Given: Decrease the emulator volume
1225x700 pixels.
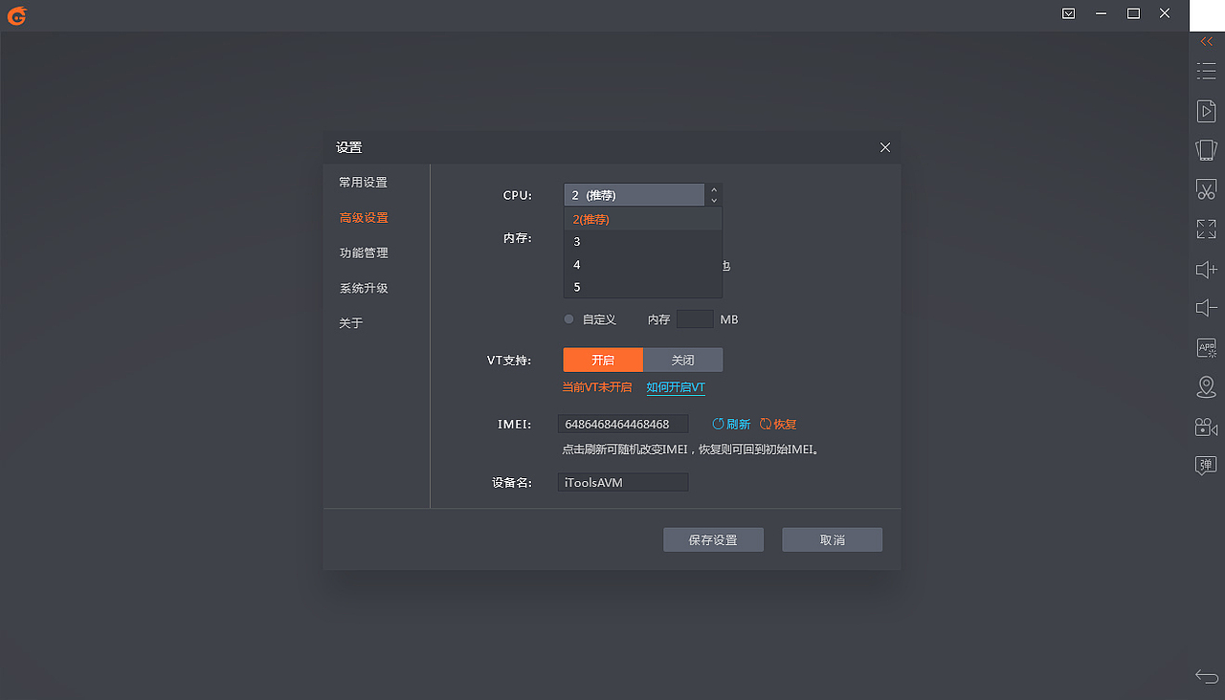Looking at the screenshot, I should click(1206, 307).
